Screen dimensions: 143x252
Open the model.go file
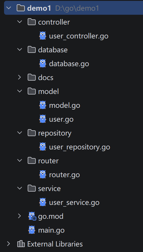(x=65, y=105)
